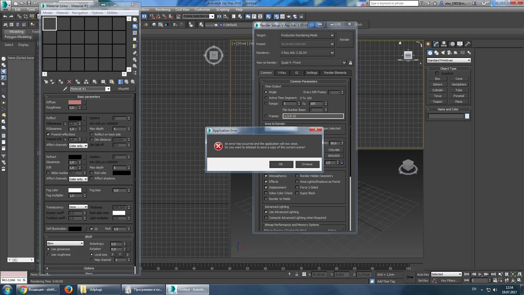Screen dimensions: 524x295
Task: Switch to the V-Ray tab in Render Setup
Action: pos(282,73)
